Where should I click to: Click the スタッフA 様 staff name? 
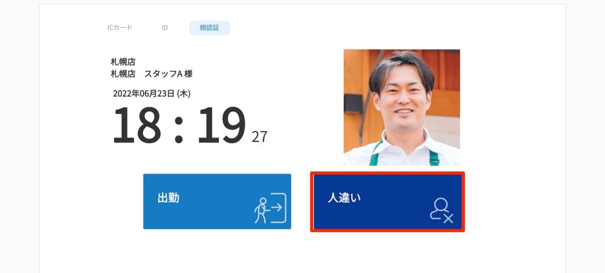pos(168,74)
